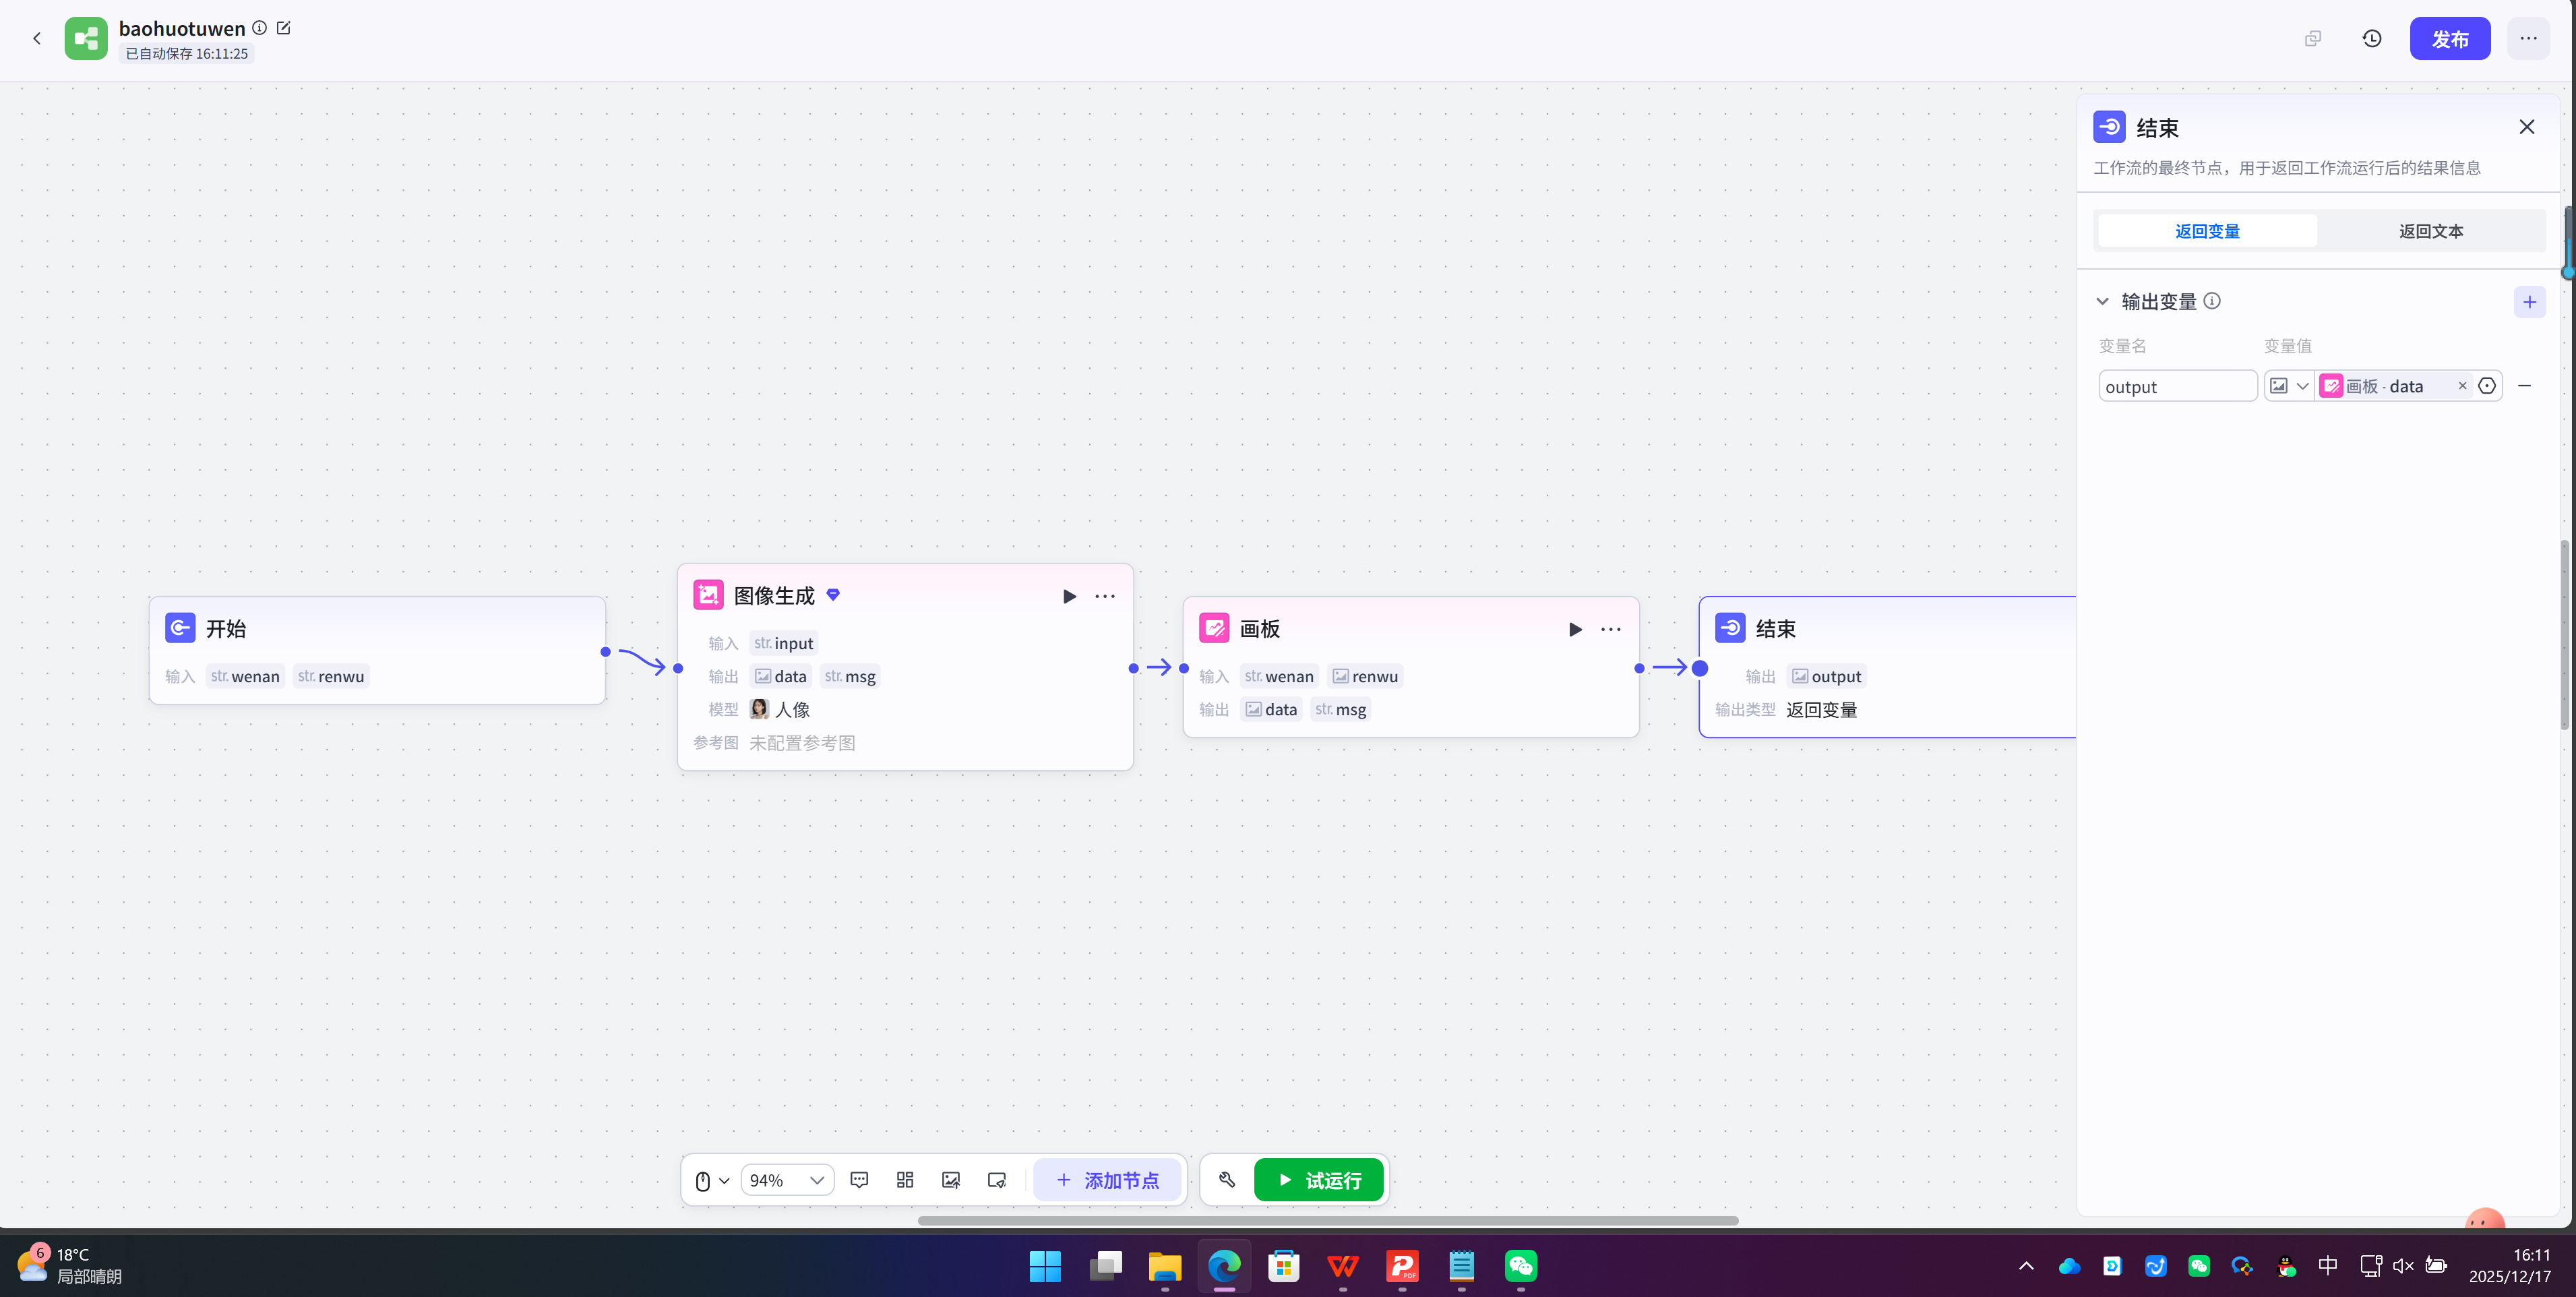Viewport: 2576px width, 1297px height.
Task: Open the mouse interaction mode dropdown
Action: pyautogui.click(x=712, y=1180)
